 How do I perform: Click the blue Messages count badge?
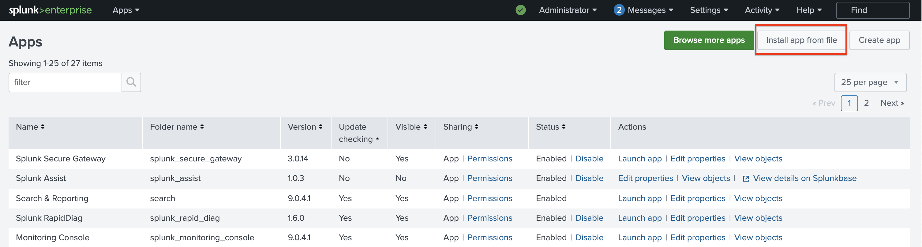(x=619, y=10)
